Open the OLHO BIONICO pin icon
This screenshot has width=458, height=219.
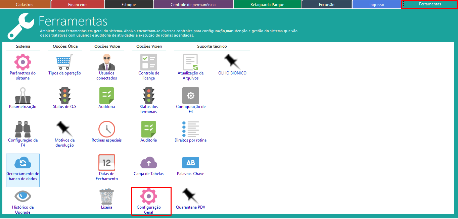[x=232, y=62]
